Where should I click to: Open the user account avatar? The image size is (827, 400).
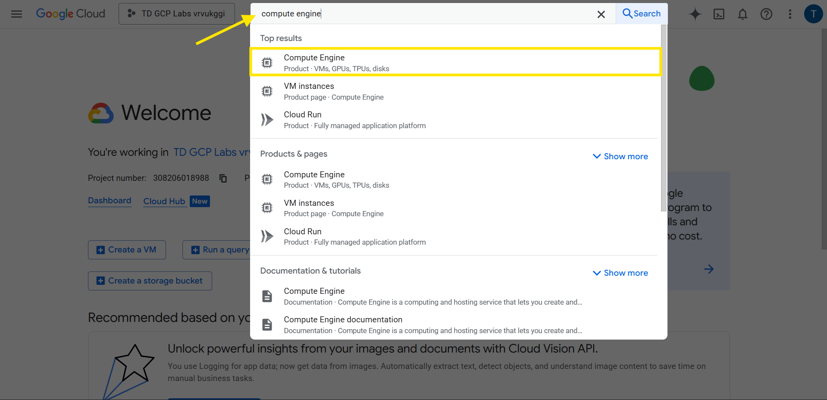[x=813, y=14]
